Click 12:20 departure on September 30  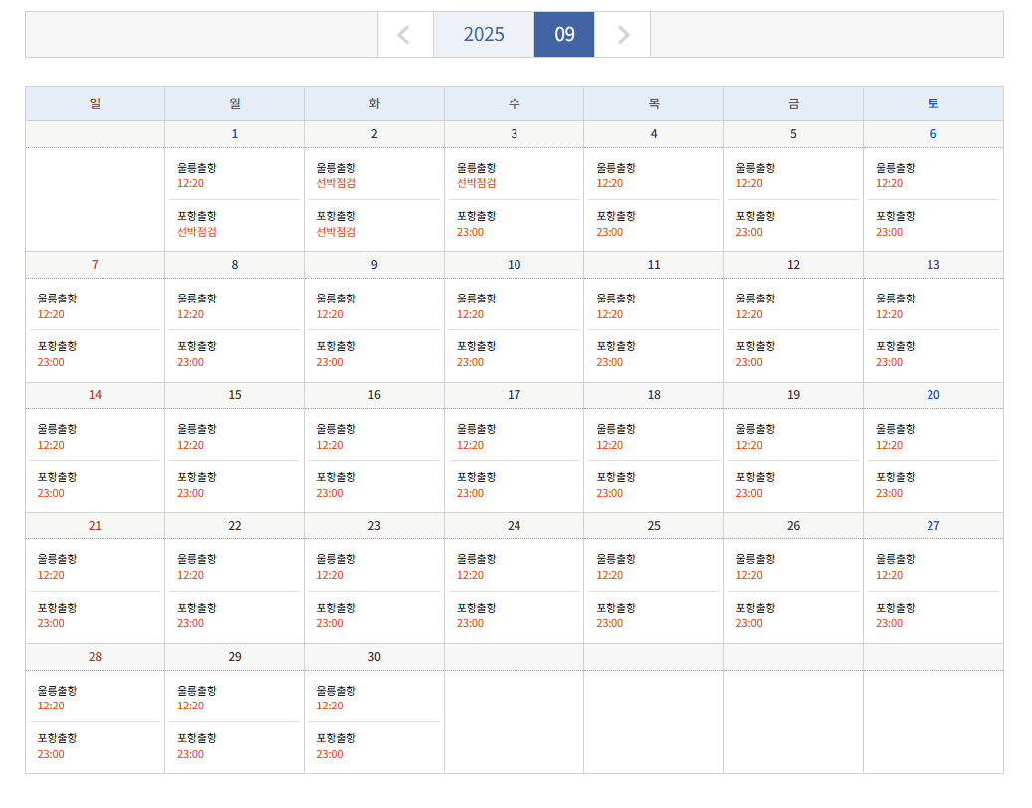(329, 706)
